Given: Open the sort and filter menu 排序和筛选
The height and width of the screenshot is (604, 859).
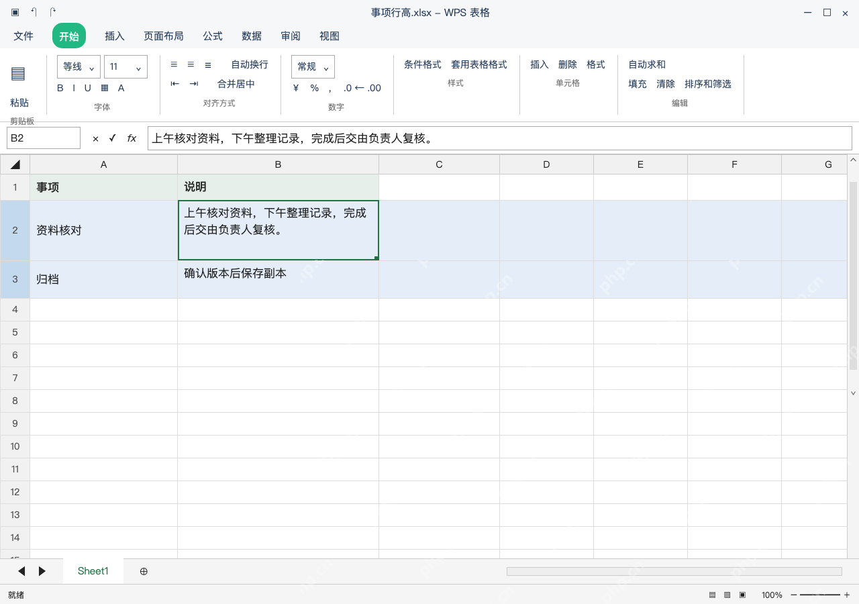Looking at the screenshot, I should [708, 84].
